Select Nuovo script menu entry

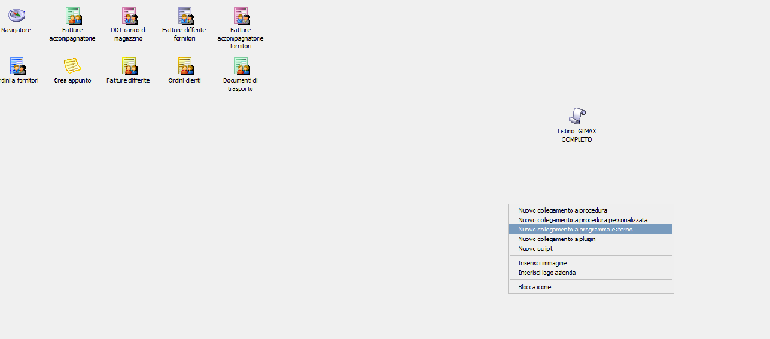coord(591,248)
